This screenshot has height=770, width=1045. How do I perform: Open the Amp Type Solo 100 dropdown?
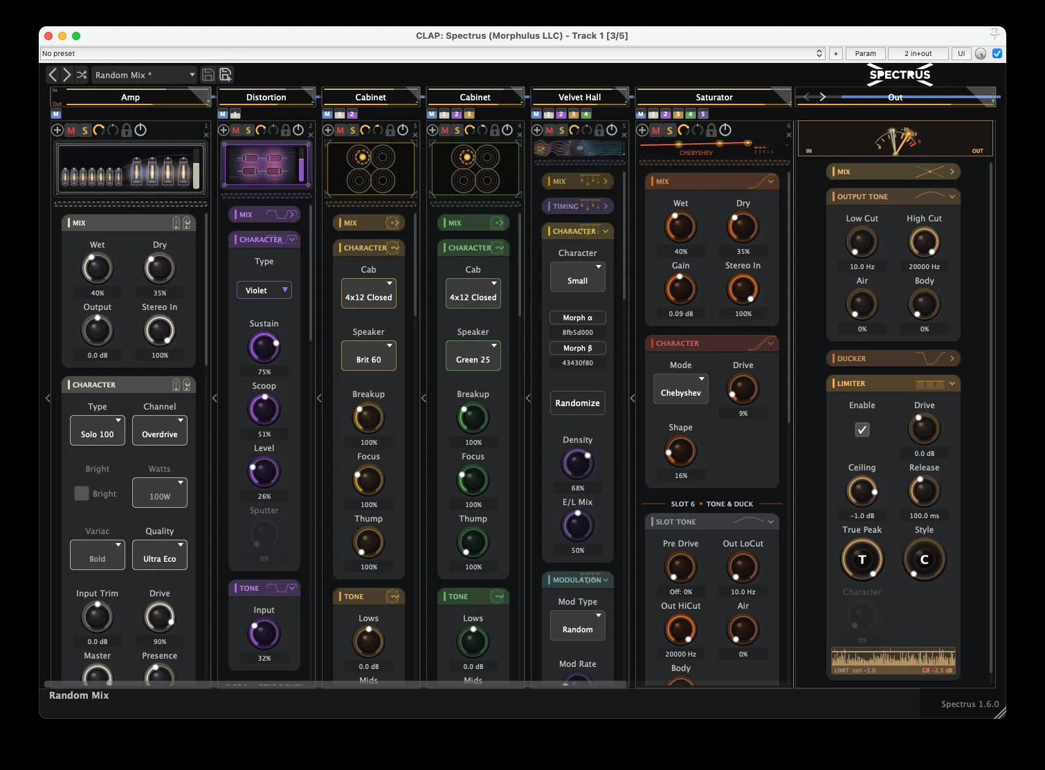coord(98,430)
